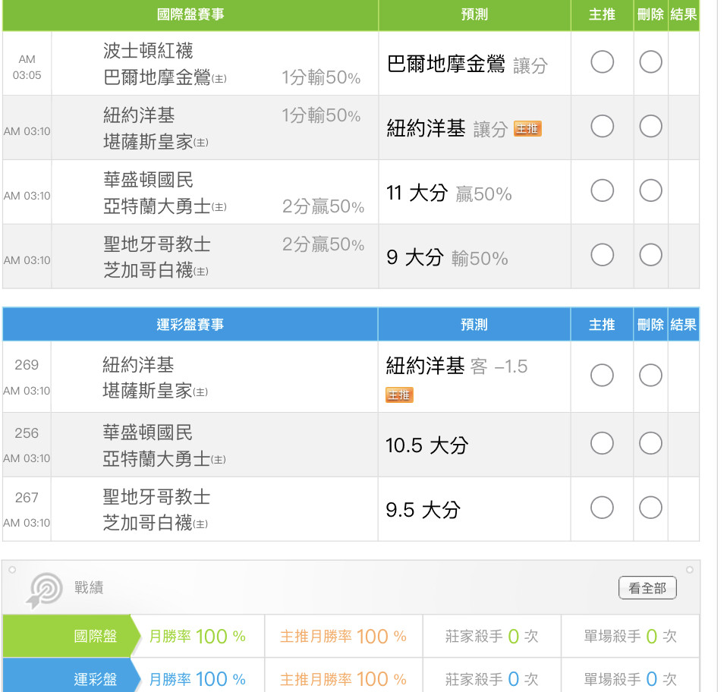The height and width of the screenshot is (692, 727).
Task: Click 聖地牙哥教士 in the 運彩盤 table
Action: (156, 497)
